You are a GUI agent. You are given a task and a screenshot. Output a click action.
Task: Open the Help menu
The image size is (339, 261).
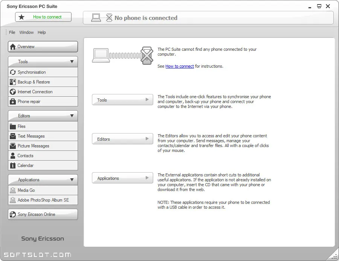pos(42,32)
